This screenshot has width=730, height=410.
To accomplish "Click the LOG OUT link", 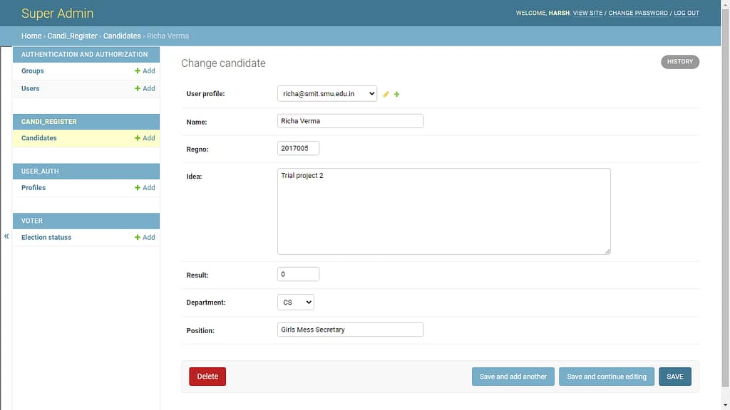I will pyautogui.click(x=687, y=14).
